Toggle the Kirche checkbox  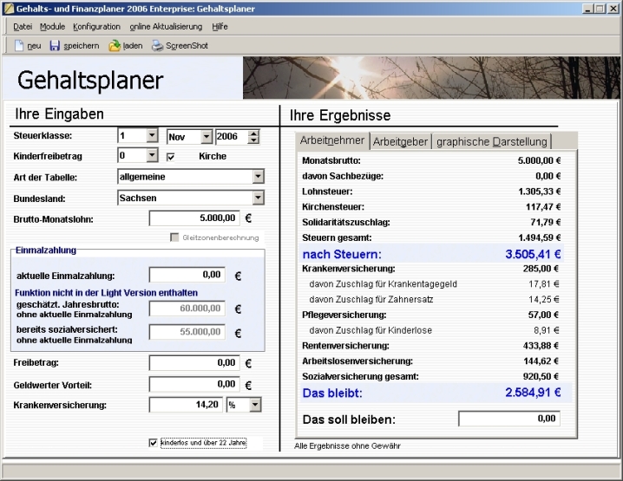(x=171, y=157)
